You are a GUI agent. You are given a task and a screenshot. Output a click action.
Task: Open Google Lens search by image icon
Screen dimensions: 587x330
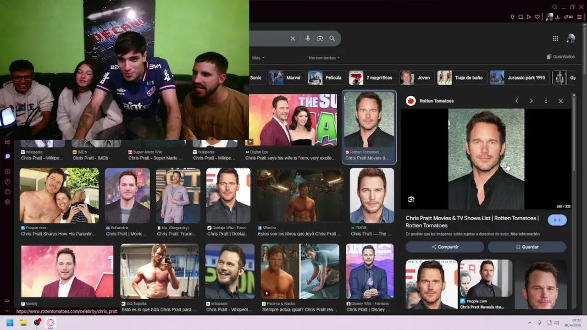(x=320, y=38)
